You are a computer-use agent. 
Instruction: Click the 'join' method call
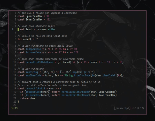[x=86, y=72]
